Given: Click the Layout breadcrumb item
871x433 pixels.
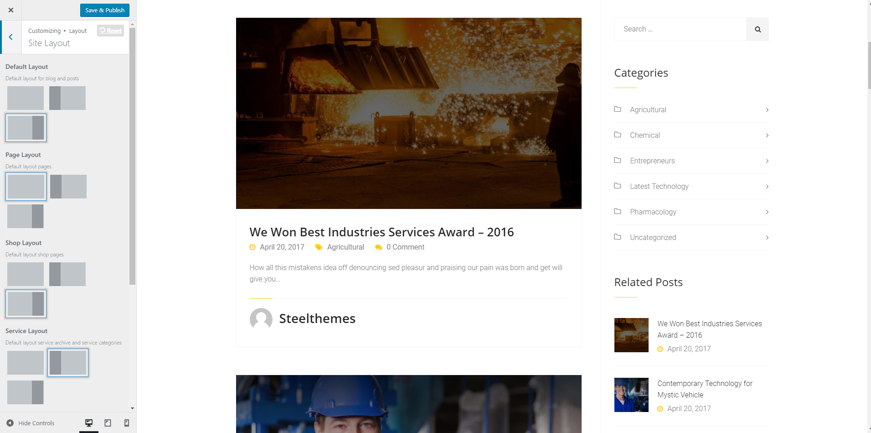Looking at the screenshot, I should 78,31.
